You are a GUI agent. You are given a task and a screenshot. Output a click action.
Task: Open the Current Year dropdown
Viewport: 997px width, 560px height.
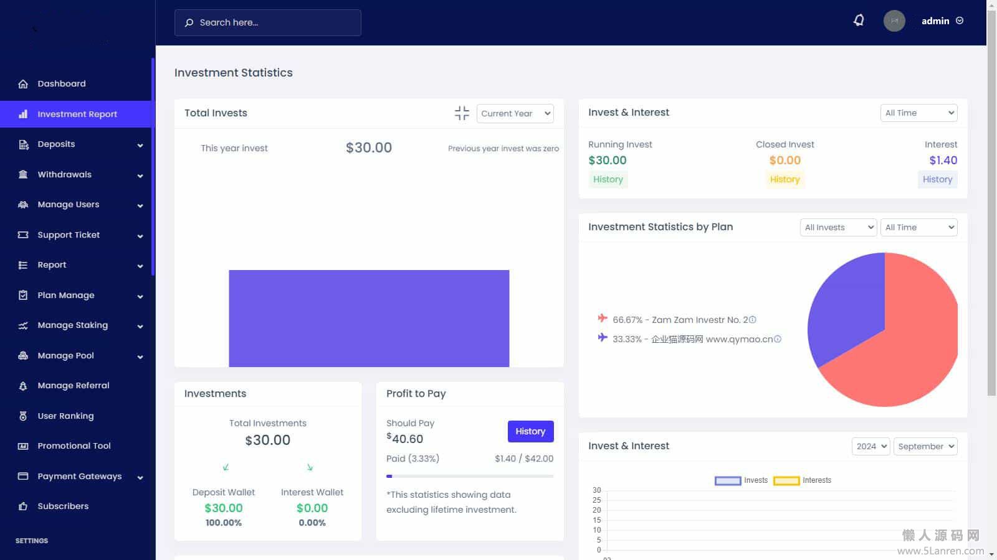coord(515,113)
